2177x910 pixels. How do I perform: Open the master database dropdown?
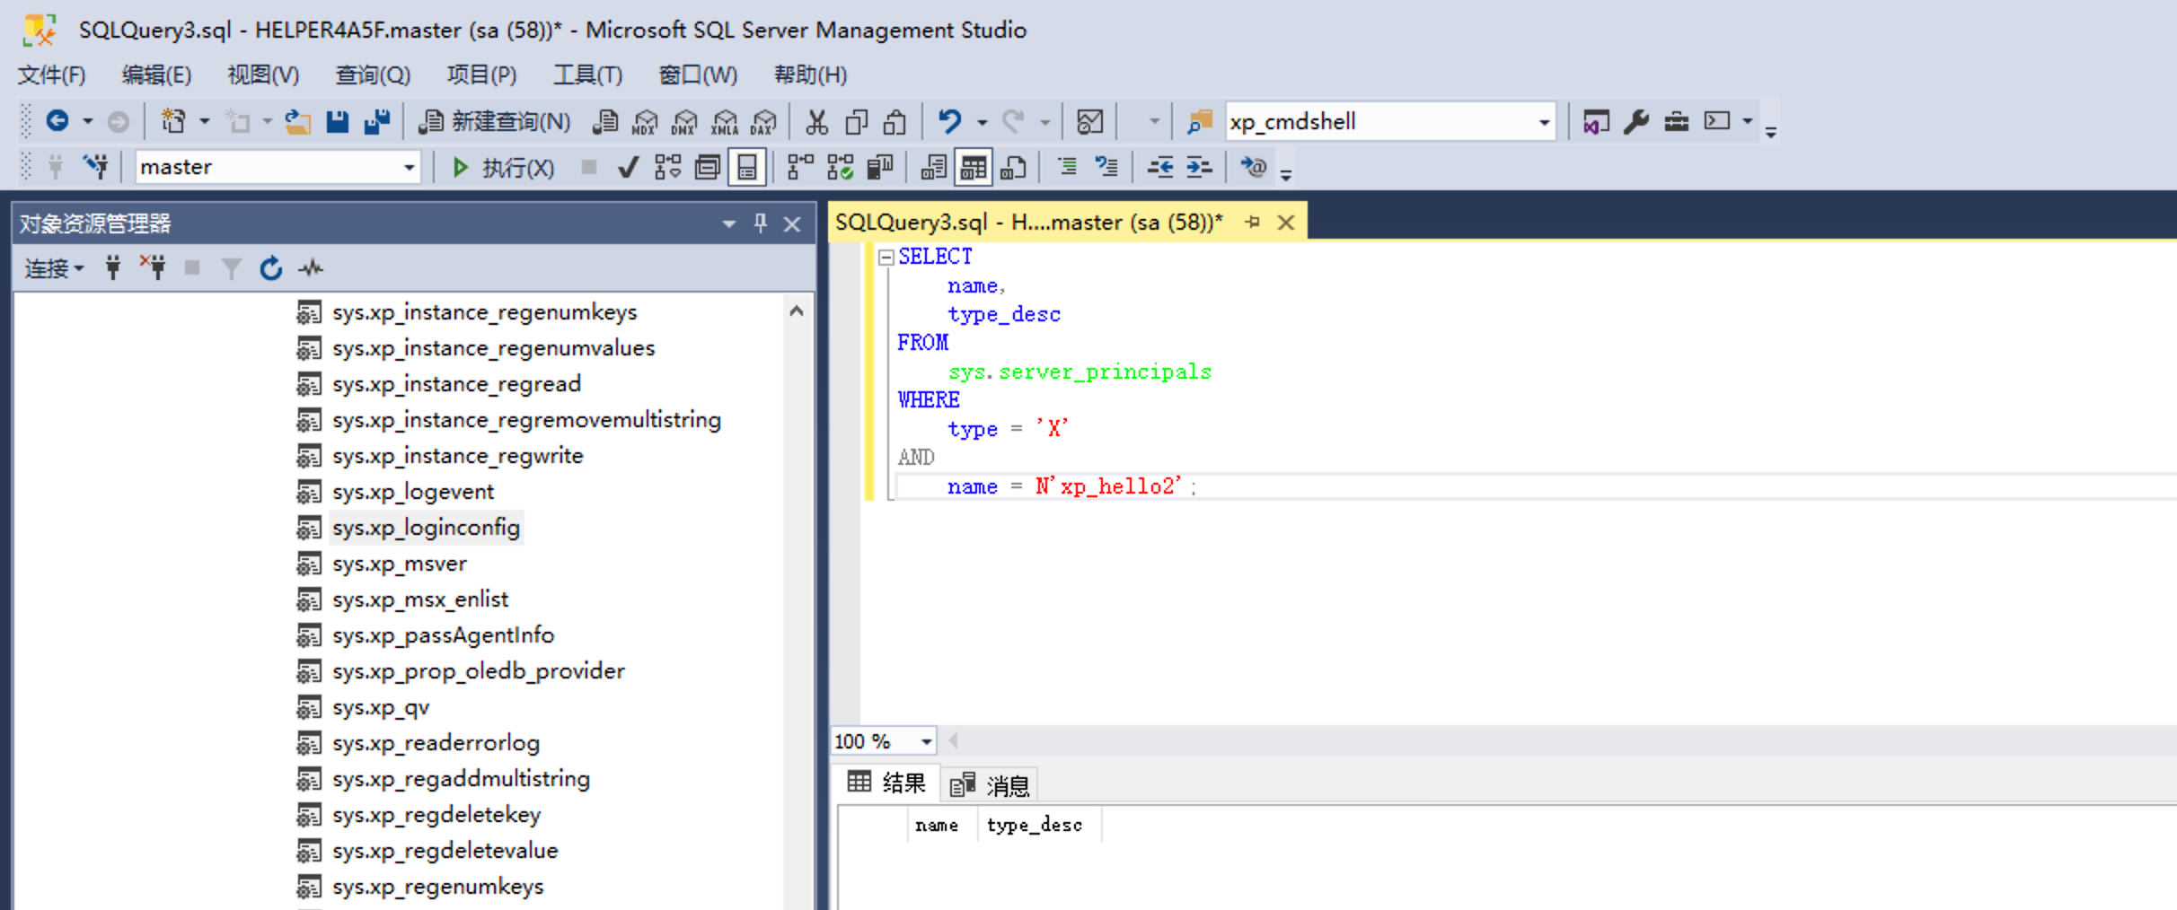409,168
